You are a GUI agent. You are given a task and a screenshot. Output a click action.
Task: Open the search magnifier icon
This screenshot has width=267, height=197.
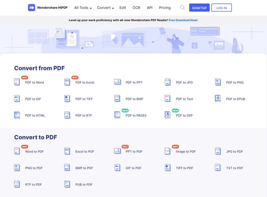click(182, 7)
